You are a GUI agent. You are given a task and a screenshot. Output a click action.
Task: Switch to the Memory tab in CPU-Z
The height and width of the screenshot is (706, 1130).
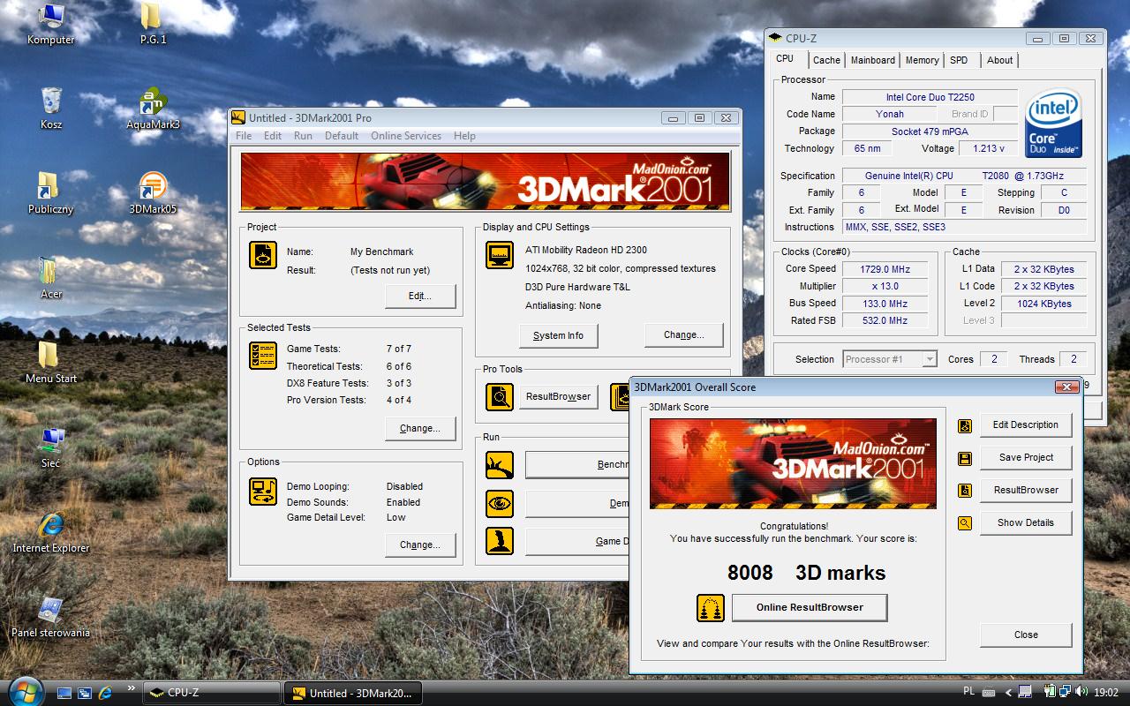coord(922,60)
